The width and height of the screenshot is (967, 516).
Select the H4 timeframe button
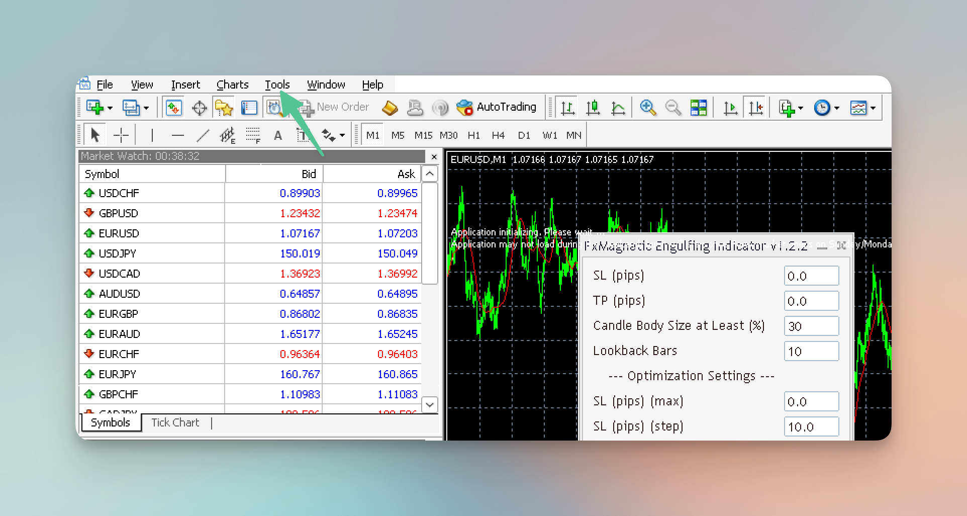click(x=498, y=135)
